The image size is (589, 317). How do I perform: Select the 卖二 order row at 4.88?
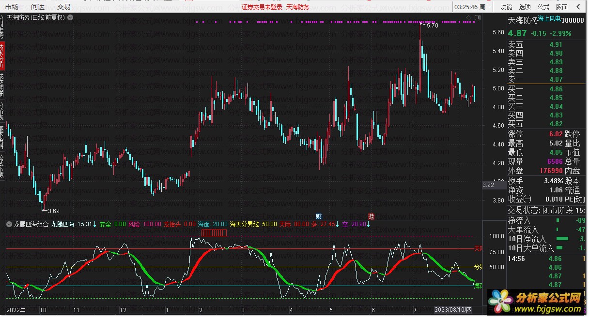pos(547,71)
